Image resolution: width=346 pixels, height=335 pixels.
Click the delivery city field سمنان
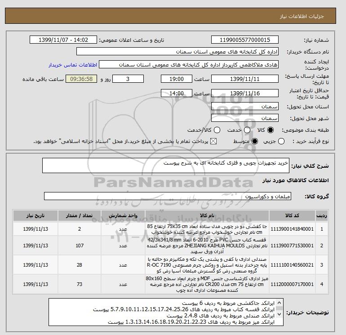click(x=245, y=118)
